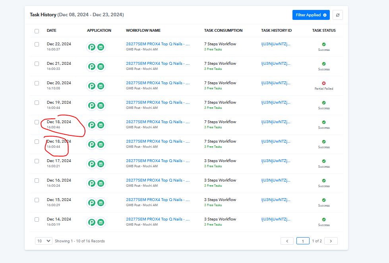This screenshot has height=263, width=389.
Task: Click the green scheduler icon in Dec 21 row
Action: click(101, 66)
